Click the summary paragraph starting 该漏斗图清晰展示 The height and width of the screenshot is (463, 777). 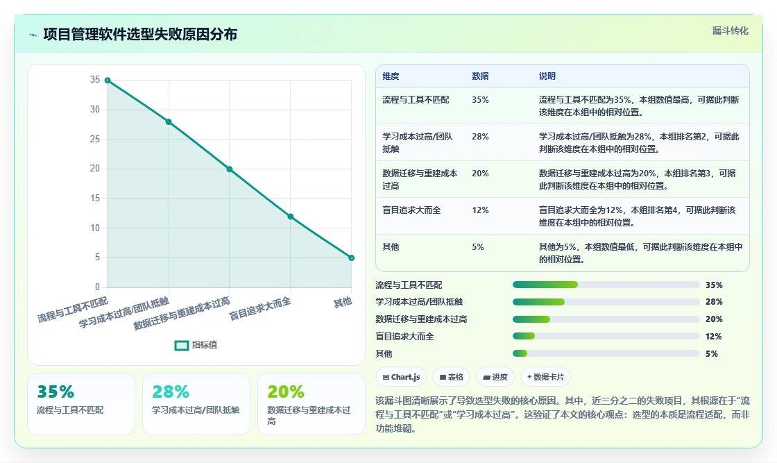563,414
